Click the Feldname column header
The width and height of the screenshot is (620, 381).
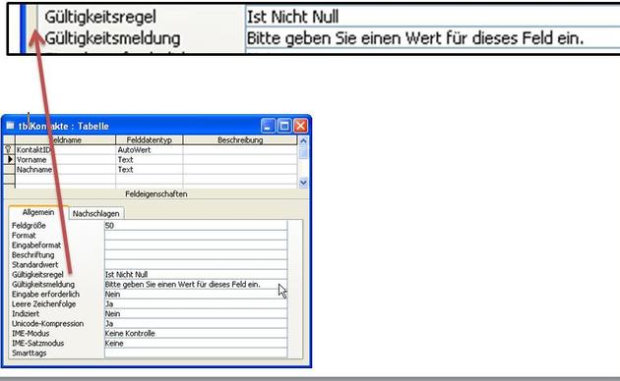(65, 140)
